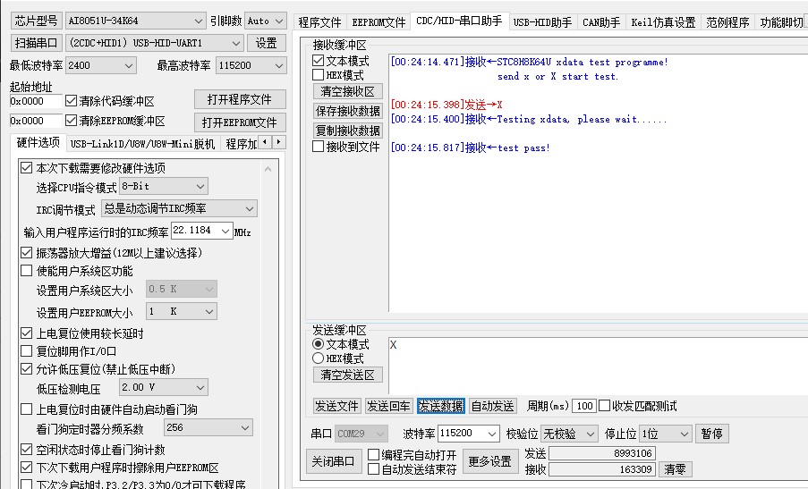808x489 pixels.
Task: Open the IRC调节模式 dropdown
Action: point(179,208)
